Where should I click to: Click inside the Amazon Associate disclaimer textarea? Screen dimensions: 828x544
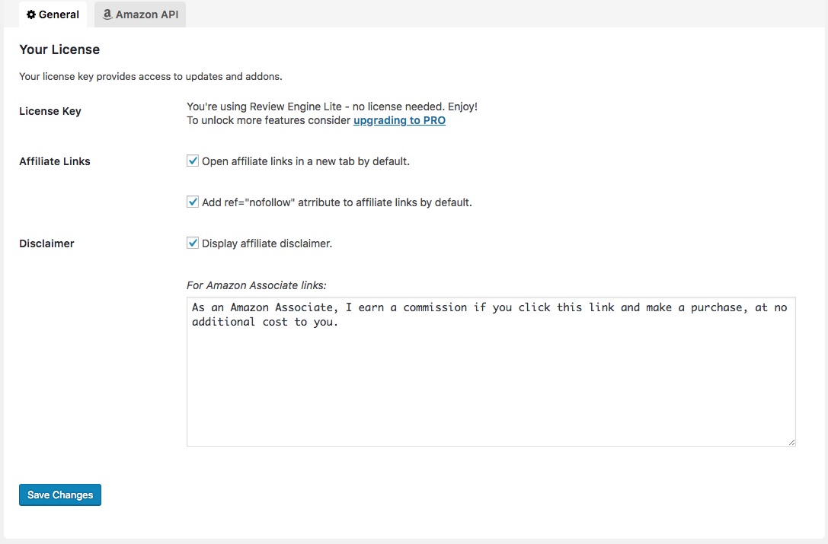pos(491,371)
